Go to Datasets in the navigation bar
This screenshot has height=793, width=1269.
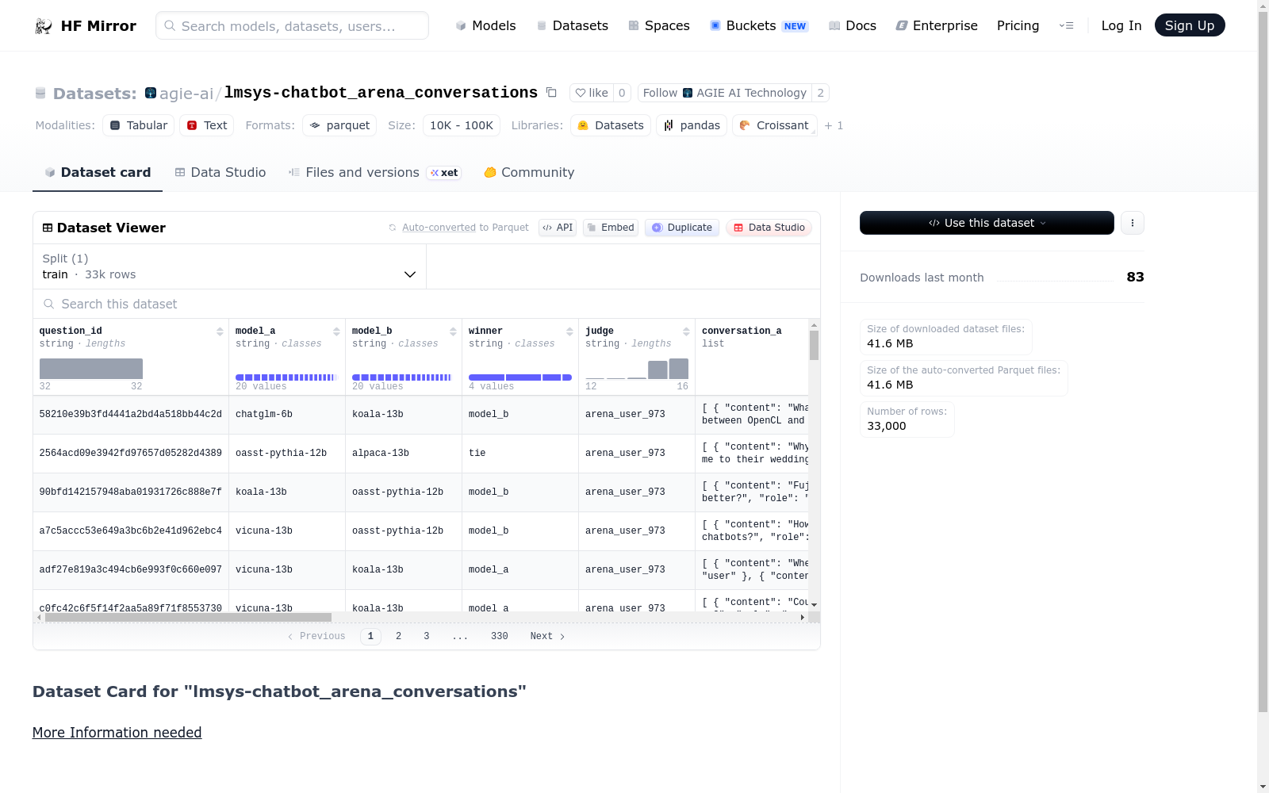click(572, 25)
